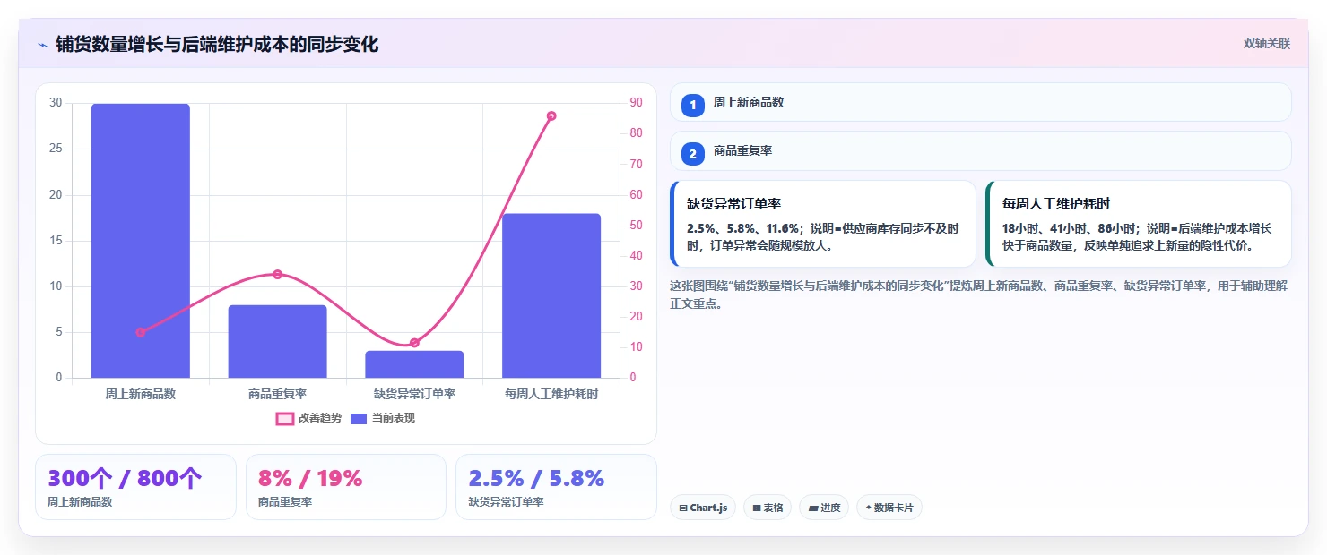Toggle the 改善趋势 legend swatch
Screen dimensions: 1327x555
point(285,418)
